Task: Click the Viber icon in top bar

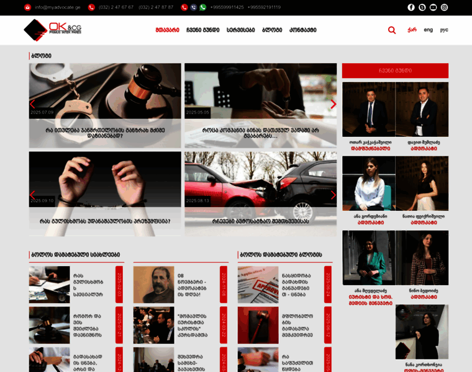Action: (194, 7)
